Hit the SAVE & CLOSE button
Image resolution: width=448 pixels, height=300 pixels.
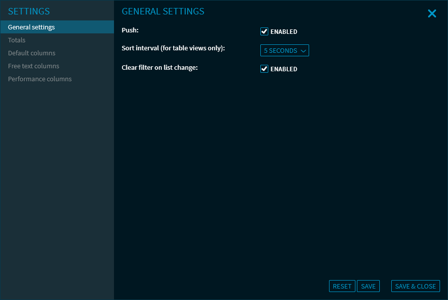pyautogui.click(x=415, y=286)
